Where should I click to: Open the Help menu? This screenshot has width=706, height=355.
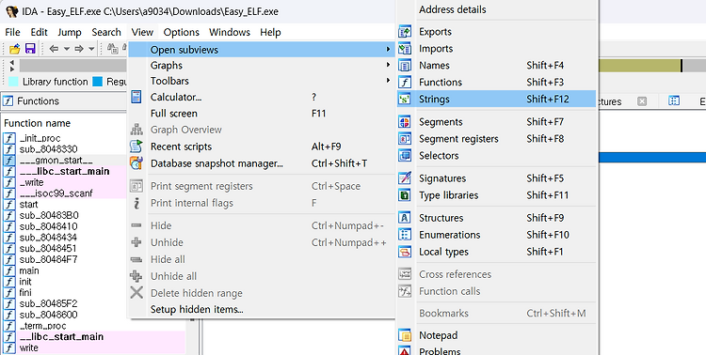pyautogui.click(x=270, y=32)
